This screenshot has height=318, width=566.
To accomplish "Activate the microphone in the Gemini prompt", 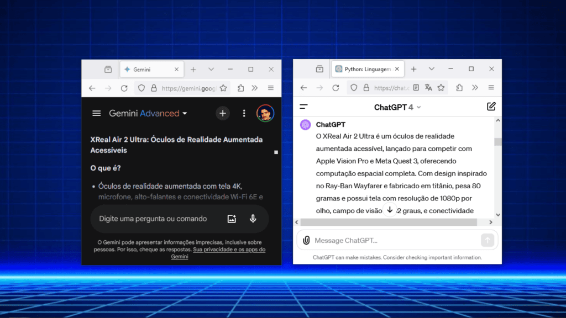I will coord(253,219).
